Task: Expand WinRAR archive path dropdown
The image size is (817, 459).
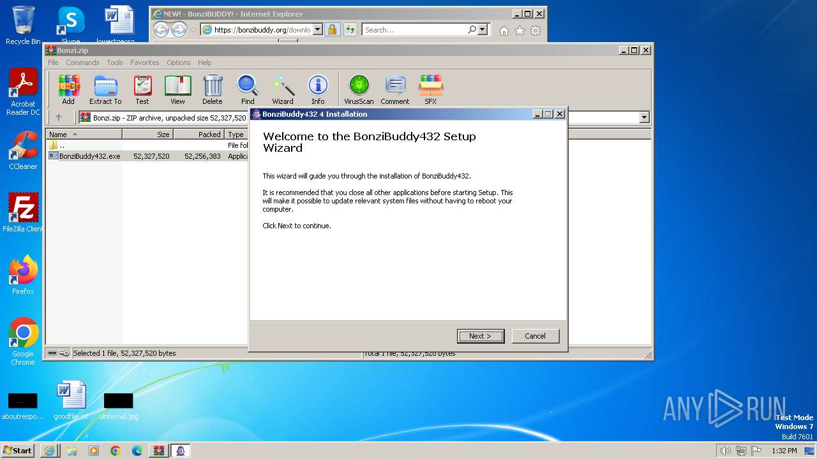Action: pyautogui.click(x=644, y=117)
